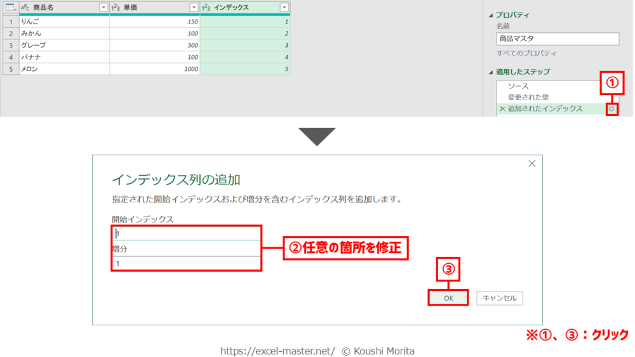Screen dimensions: 635x357
Task: Click the 開始インデックス input field
Action: (186, 233)
